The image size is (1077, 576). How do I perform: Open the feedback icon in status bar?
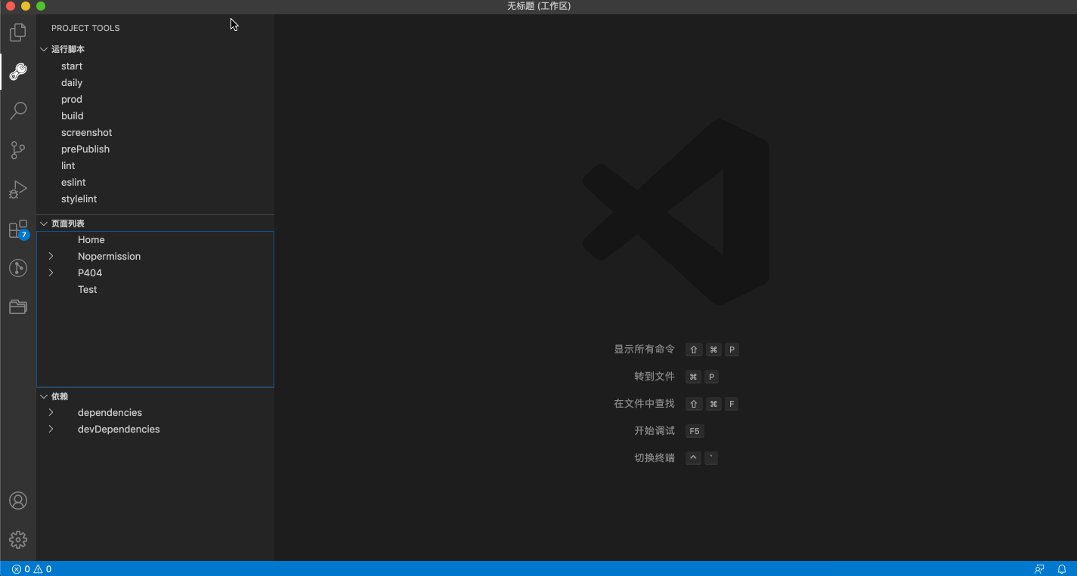coord(1040,569)
